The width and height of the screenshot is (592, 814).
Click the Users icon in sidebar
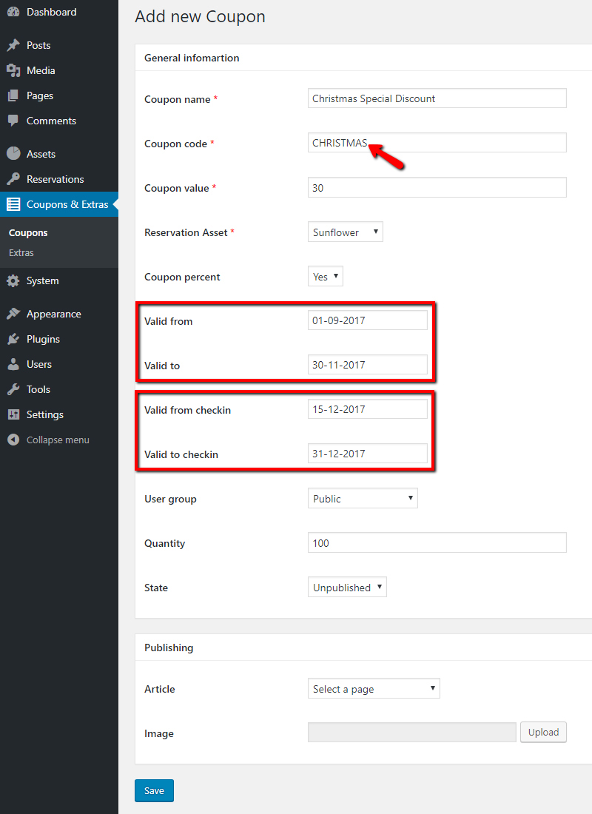(12, 363)
